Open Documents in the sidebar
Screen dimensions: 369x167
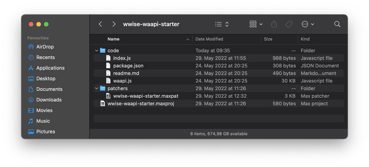point(49,89)
